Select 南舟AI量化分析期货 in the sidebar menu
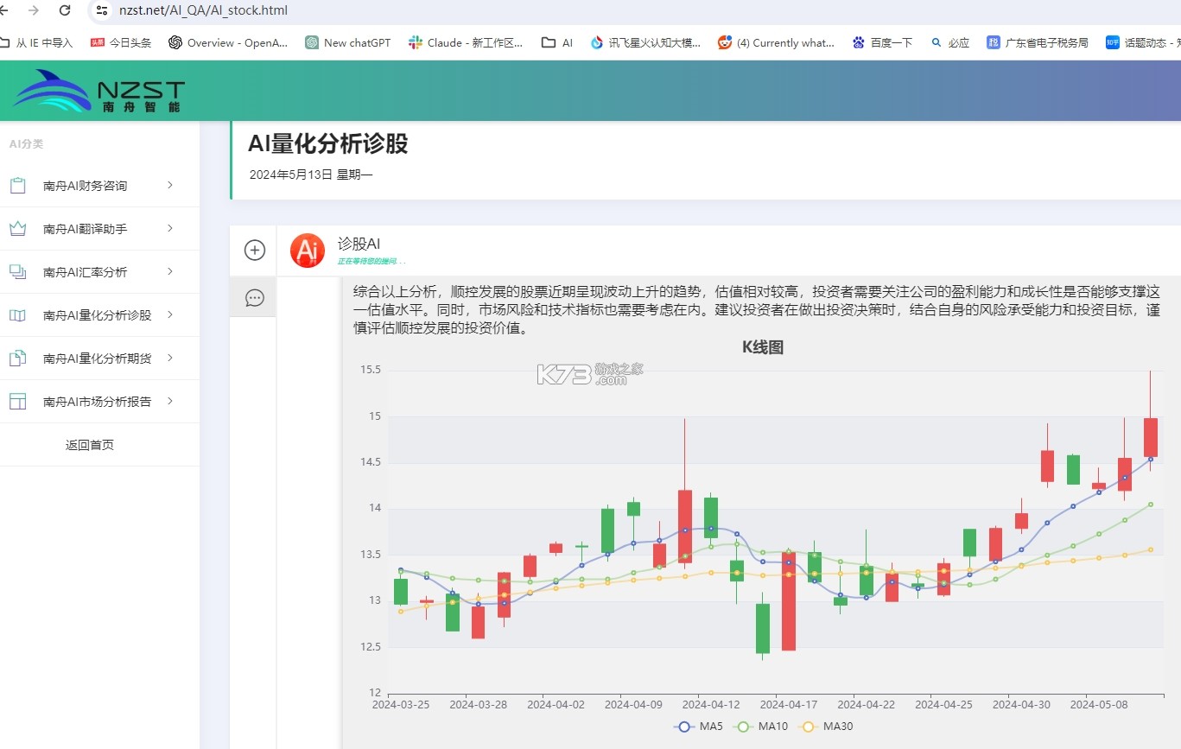 (x=99, y=359)
